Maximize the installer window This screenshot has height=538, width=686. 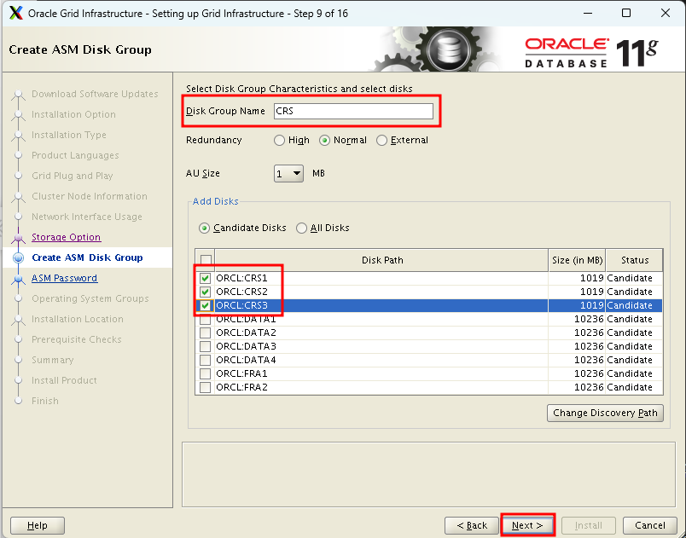(x=626, y=13)
